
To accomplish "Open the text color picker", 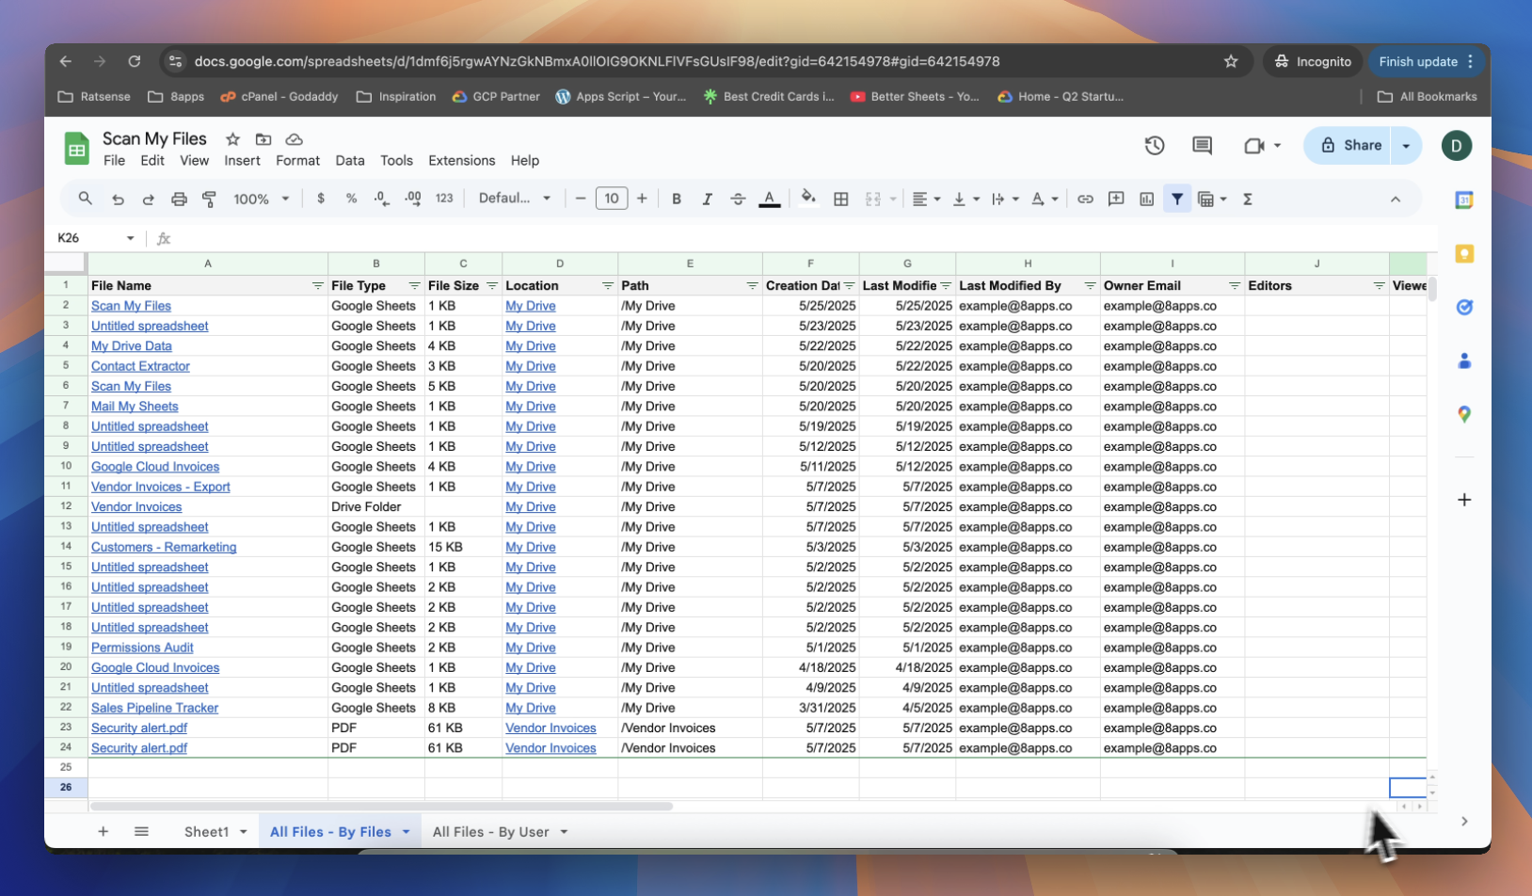I will pyautogui.click(x=770, y=199).
